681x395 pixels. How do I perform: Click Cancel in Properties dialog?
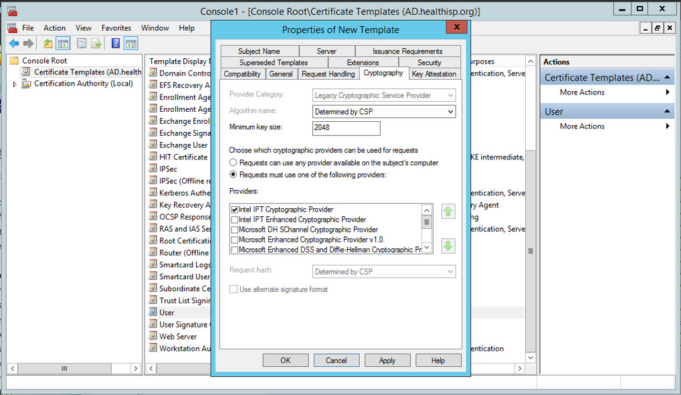[336, 360]
